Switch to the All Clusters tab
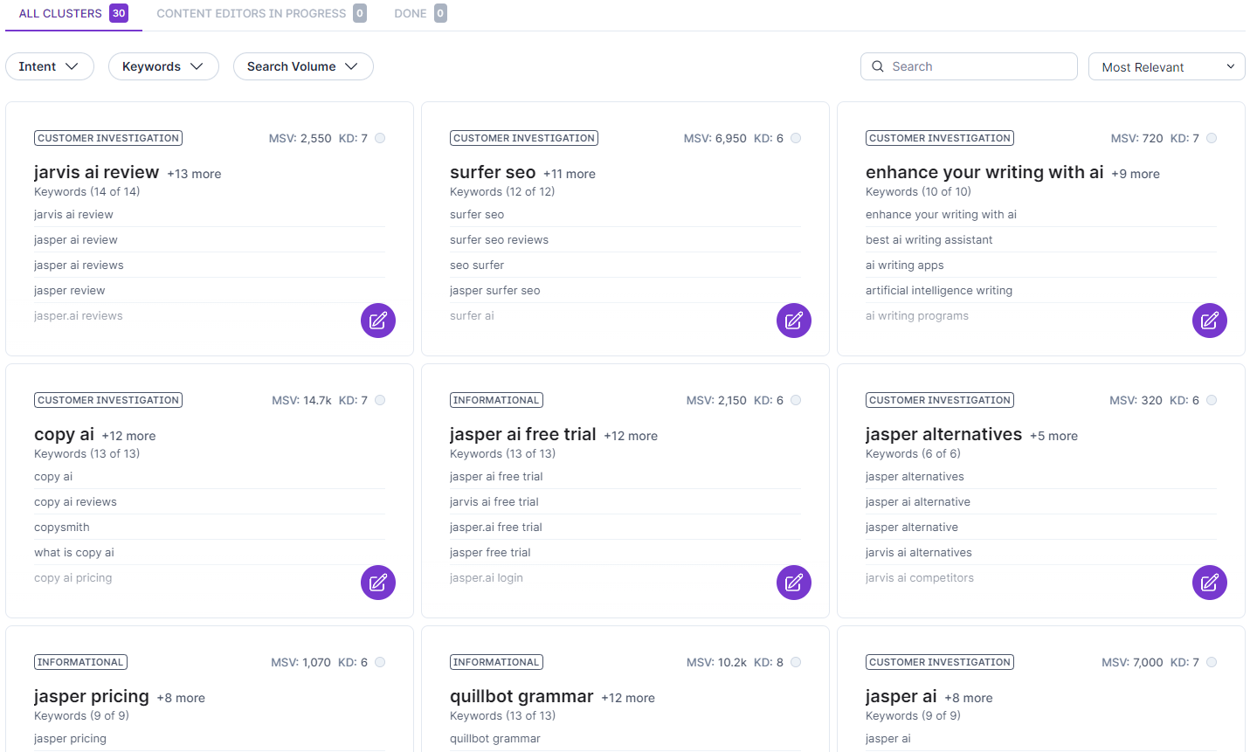The image size is (1250, 752). coord(73,13)
